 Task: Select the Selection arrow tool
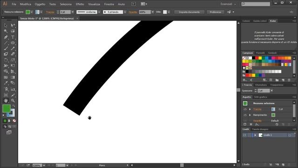point(6,25)
